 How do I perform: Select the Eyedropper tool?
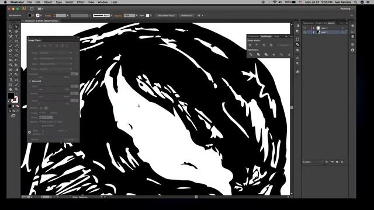[x=11, y=75]
